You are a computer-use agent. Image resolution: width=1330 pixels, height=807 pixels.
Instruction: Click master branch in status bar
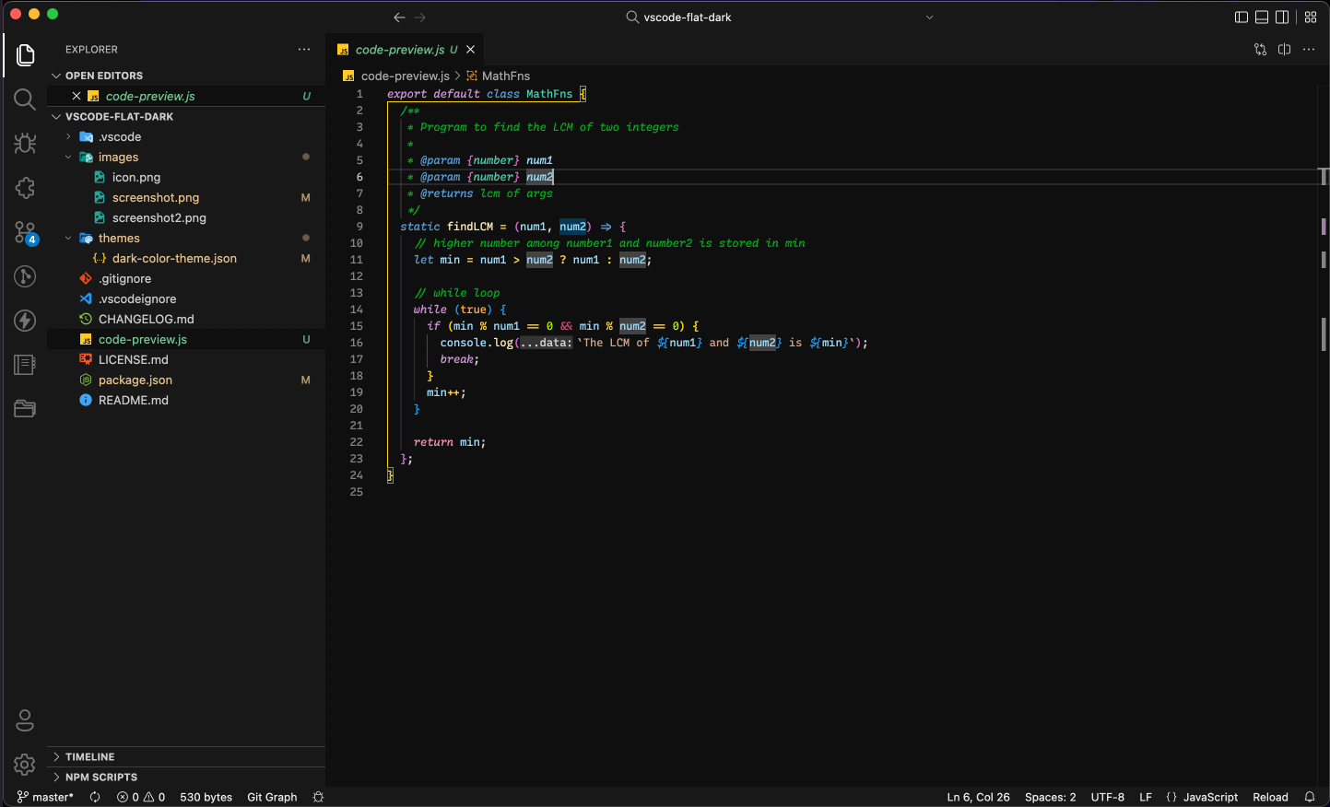pos(45,797)
